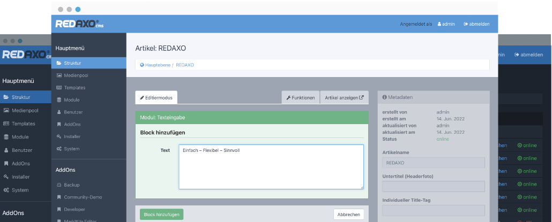Click abmelden in front window header
This screenshot has width=552, height=222.
click(476, 24)
